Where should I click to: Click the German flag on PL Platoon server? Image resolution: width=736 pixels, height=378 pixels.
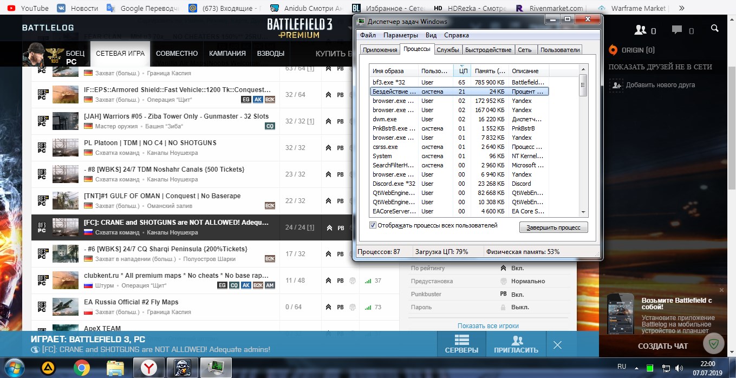tap(88, 153)
